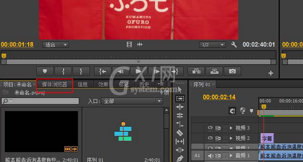
Task: Click the Extract button
Action: (214, 72)
